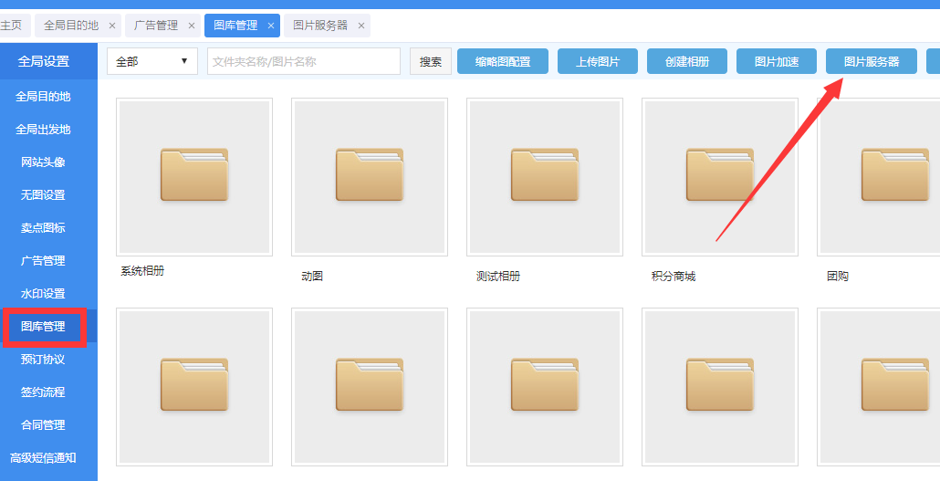940x481 pixels.
Task: Open the 动图 album folder
Action: coord(370,175)
